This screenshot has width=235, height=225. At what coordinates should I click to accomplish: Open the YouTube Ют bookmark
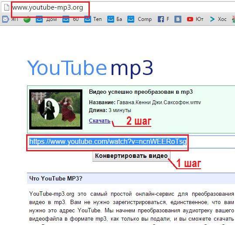pos(195,19)
